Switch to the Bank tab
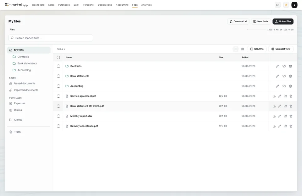 coord(76,5)
